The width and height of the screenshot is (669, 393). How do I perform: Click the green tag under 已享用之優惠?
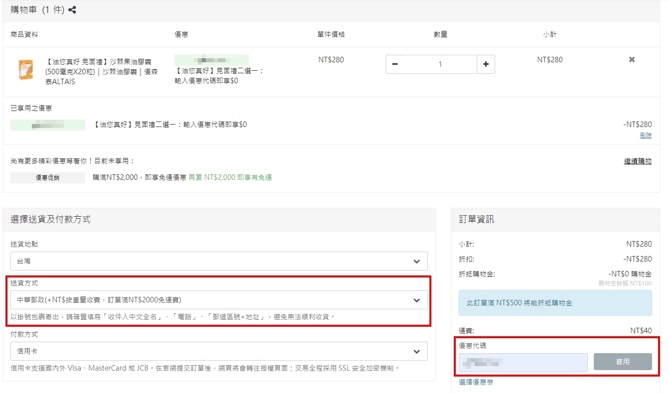point(48,125)
